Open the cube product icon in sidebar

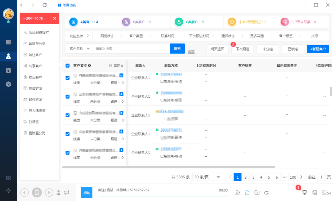(8, 84)
